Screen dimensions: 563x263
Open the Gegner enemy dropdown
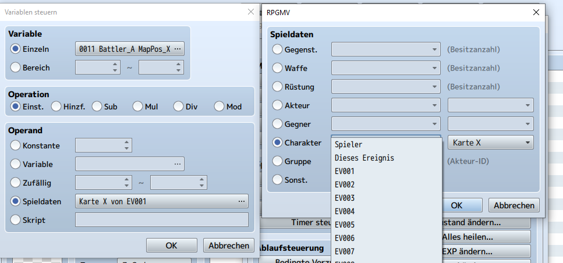click(x=385, y=124)
